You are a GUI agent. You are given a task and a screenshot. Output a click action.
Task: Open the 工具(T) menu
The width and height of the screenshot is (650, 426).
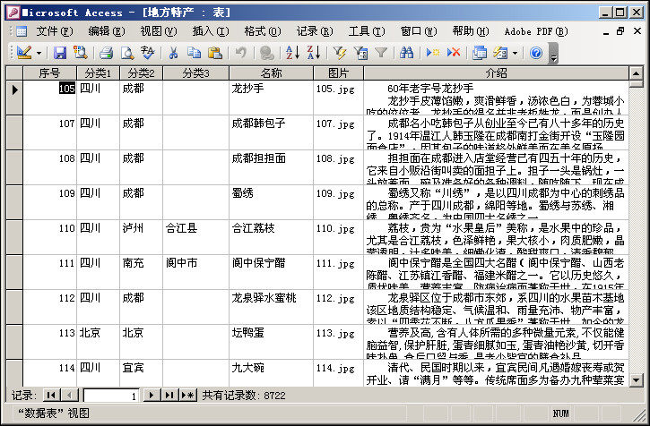click(x=367, y=31)
